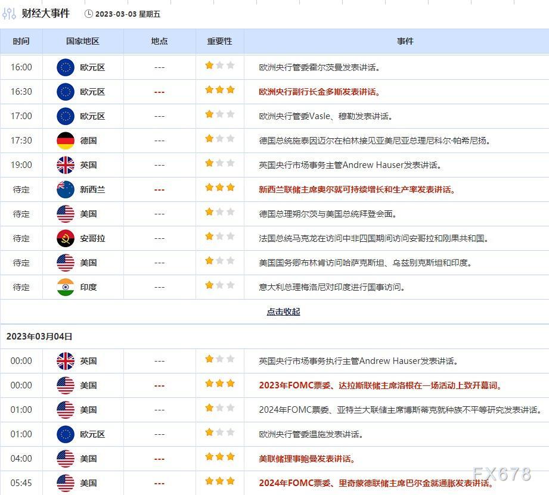
Task: Click the filter sliders icon beside 财经大事件
Action: [x=9, y=14]
